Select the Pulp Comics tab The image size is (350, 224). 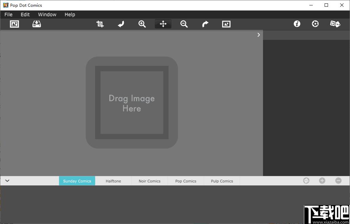tap(222, 181)
